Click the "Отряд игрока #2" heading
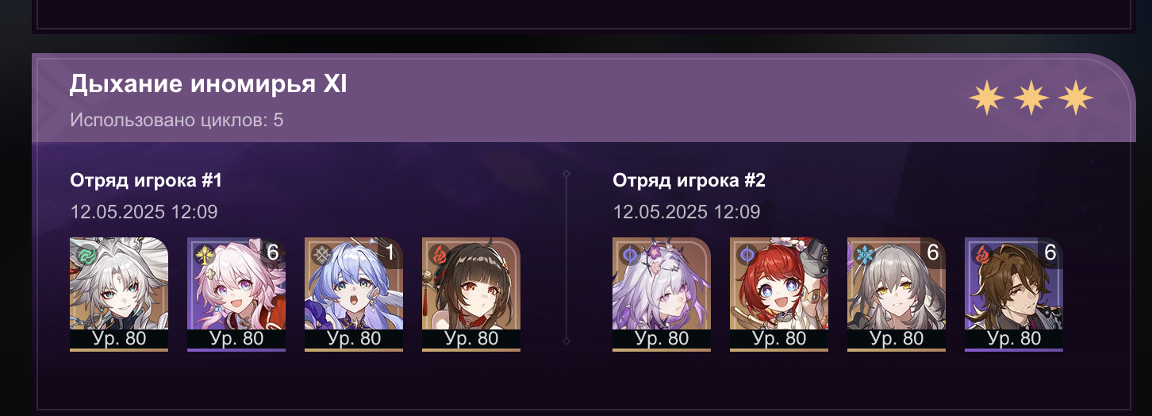Viewport: 1152px width, 416px height. [689, 181]
